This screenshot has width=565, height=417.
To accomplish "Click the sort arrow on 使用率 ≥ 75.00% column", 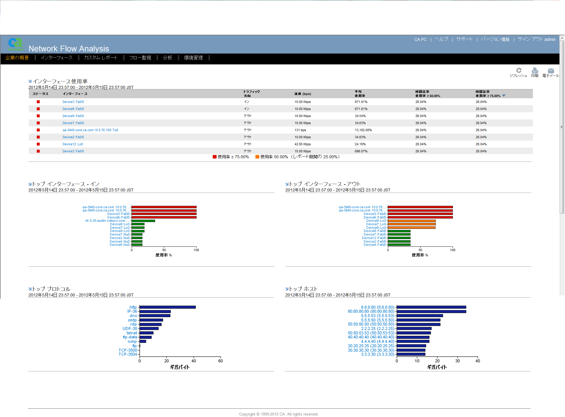I will click(504, 96).
